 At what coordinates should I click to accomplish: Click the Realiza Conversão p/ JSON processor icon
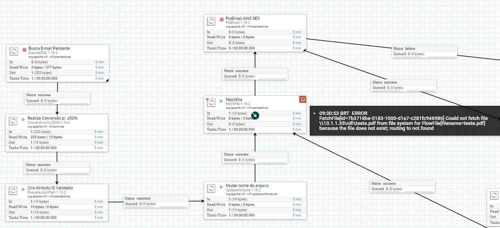[x=13, y=121]
